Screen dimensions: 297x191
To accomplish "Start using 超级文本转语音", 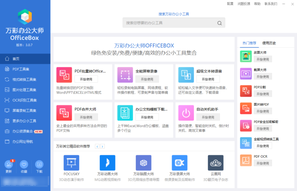I will pyautogui.click(x=208, y=79).
